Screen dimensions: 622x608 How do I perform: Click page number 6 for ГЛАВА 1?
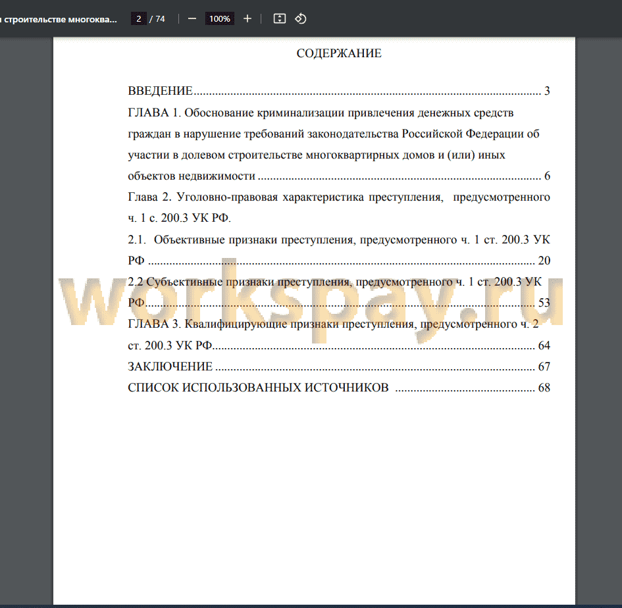(547, 176)
